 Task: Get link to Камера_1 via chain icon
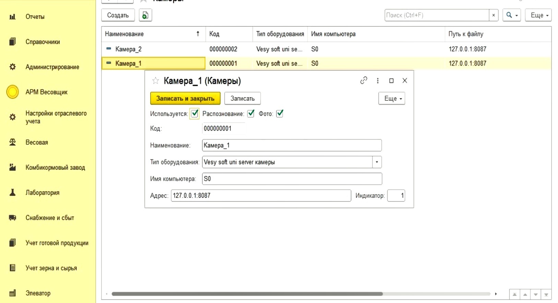coord(364,80)
